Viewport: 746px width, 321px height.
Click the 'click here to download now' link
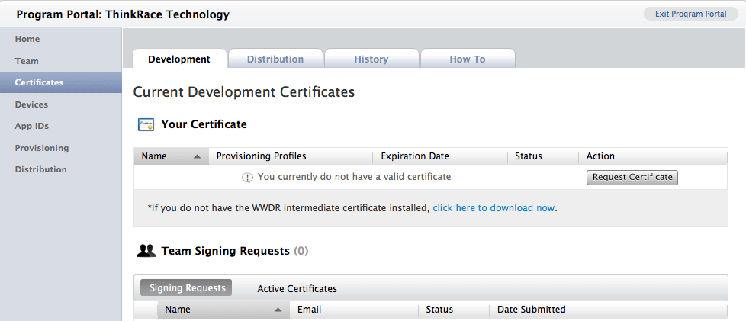[x=494, y=208]
